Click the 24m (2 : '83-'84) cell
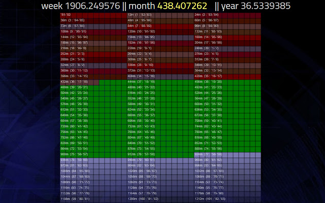Screen dimensions: 325x203 click(227, 16)
